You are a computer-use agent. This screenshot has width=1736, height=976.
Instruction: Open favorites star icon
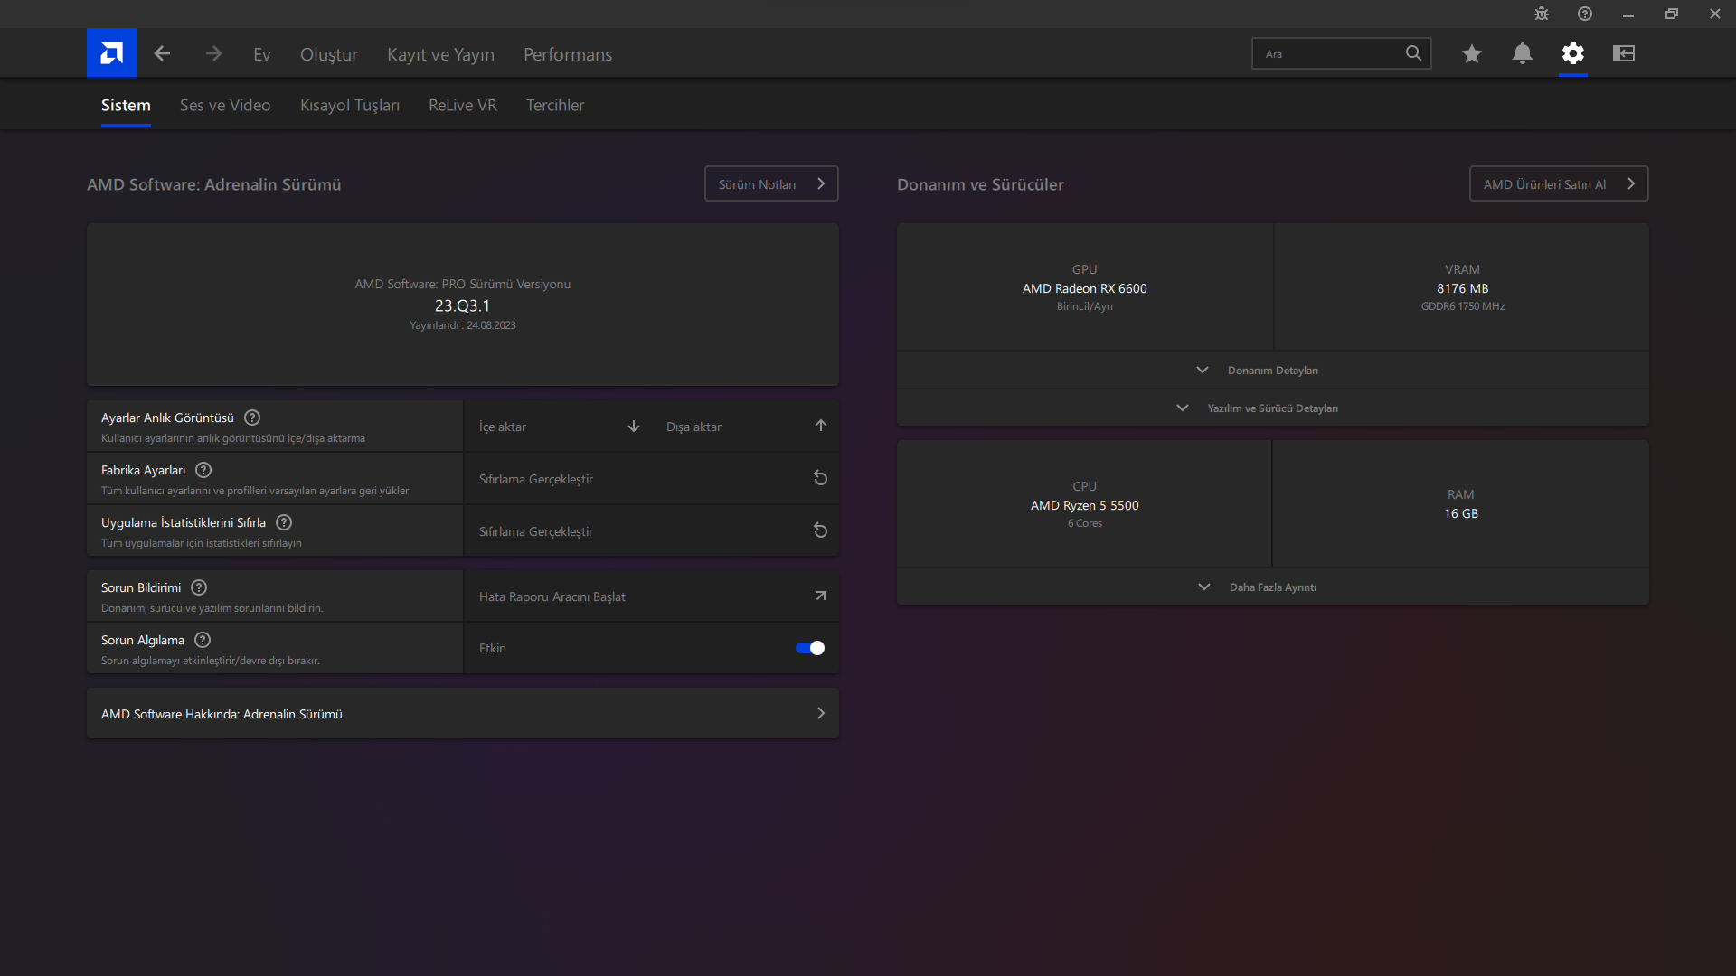tap(1471, 53)
